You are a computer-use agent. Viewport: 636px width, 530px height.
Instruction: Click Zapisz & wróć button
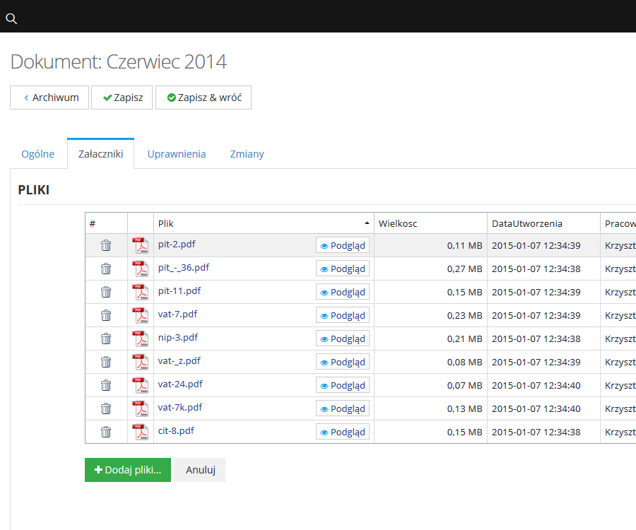click(x=204, y=98)
